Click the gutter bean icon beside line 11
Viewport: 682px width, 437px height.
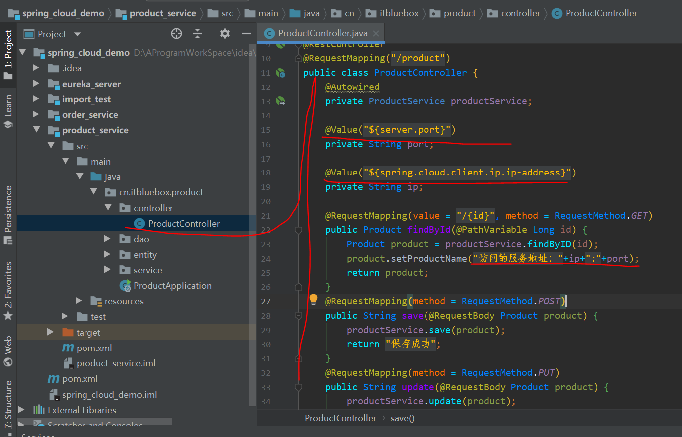point(281,73)
